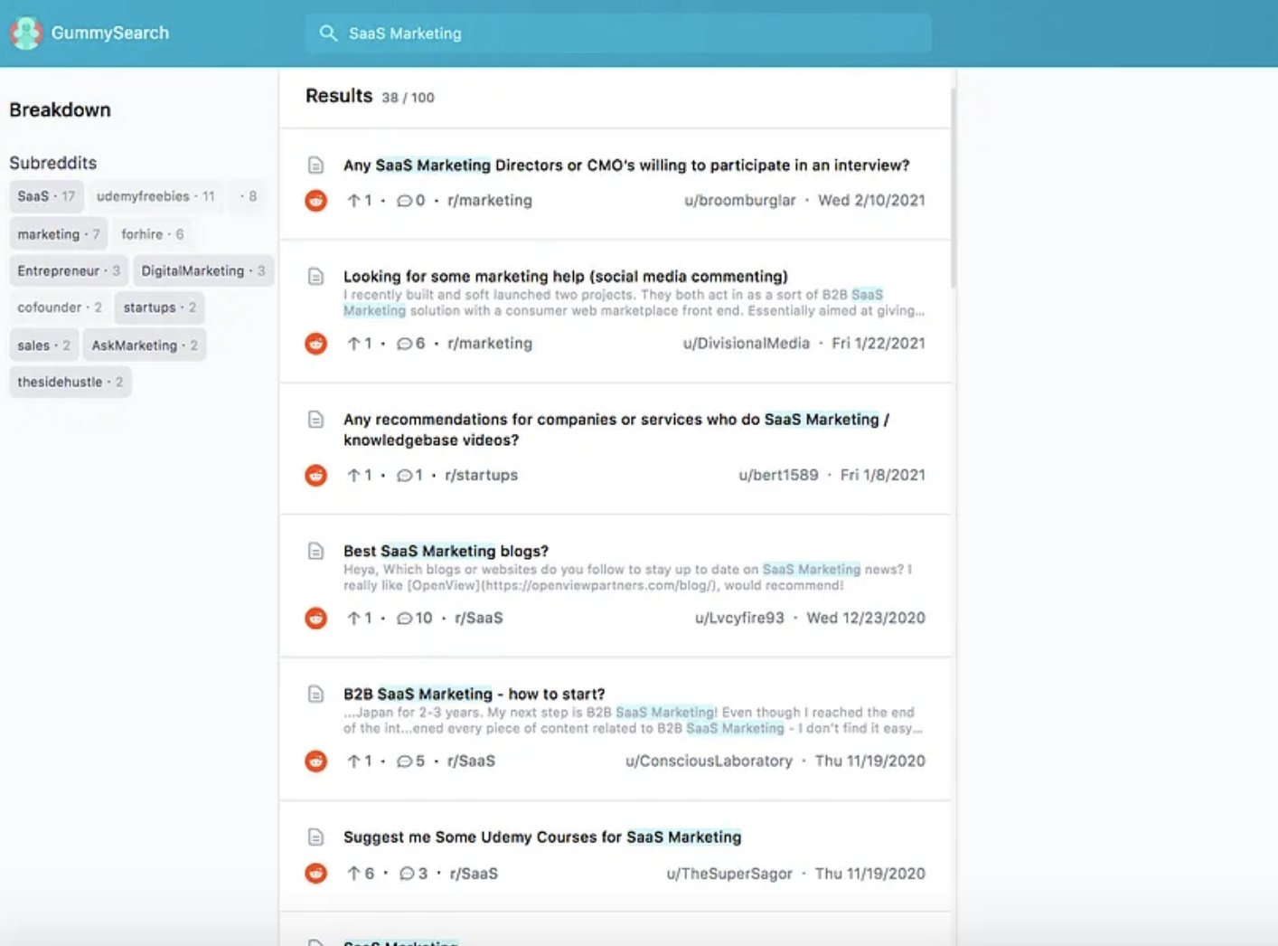Filter by udemyfreebies subreddit chip
Viewport: 1278px width, 946px height.
point(155,196)
